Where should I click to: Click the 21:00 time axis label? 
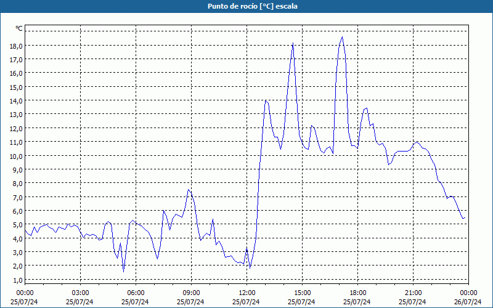[x=413, y=293]
